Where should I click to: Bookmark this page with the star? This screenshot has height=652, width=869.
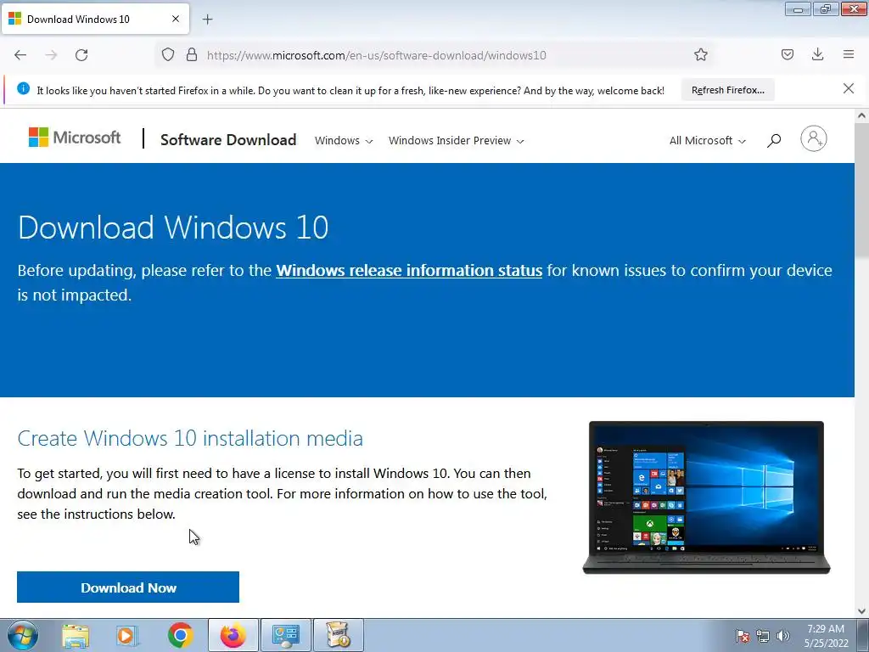click(700, 54)
